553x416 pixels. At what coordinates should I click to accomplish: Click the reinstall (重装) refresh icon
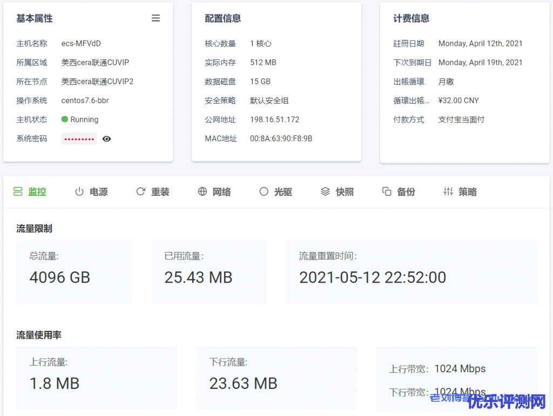(x=141, y=192)
